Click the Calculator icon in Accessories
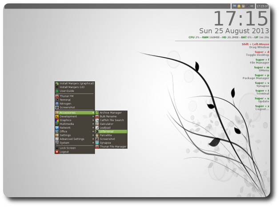The image size is (280, 207). [97, 124]
